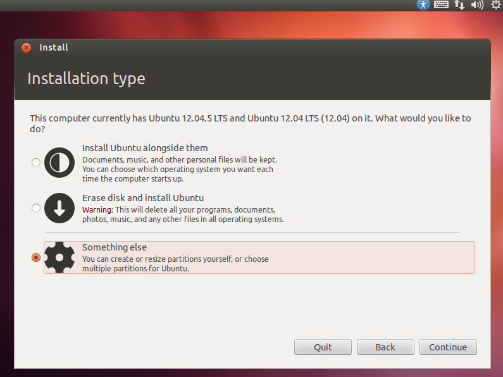Select the Install Ubuntu alongside them radio button
This screenshot has width=503, height=377.
tap(36, 163)
